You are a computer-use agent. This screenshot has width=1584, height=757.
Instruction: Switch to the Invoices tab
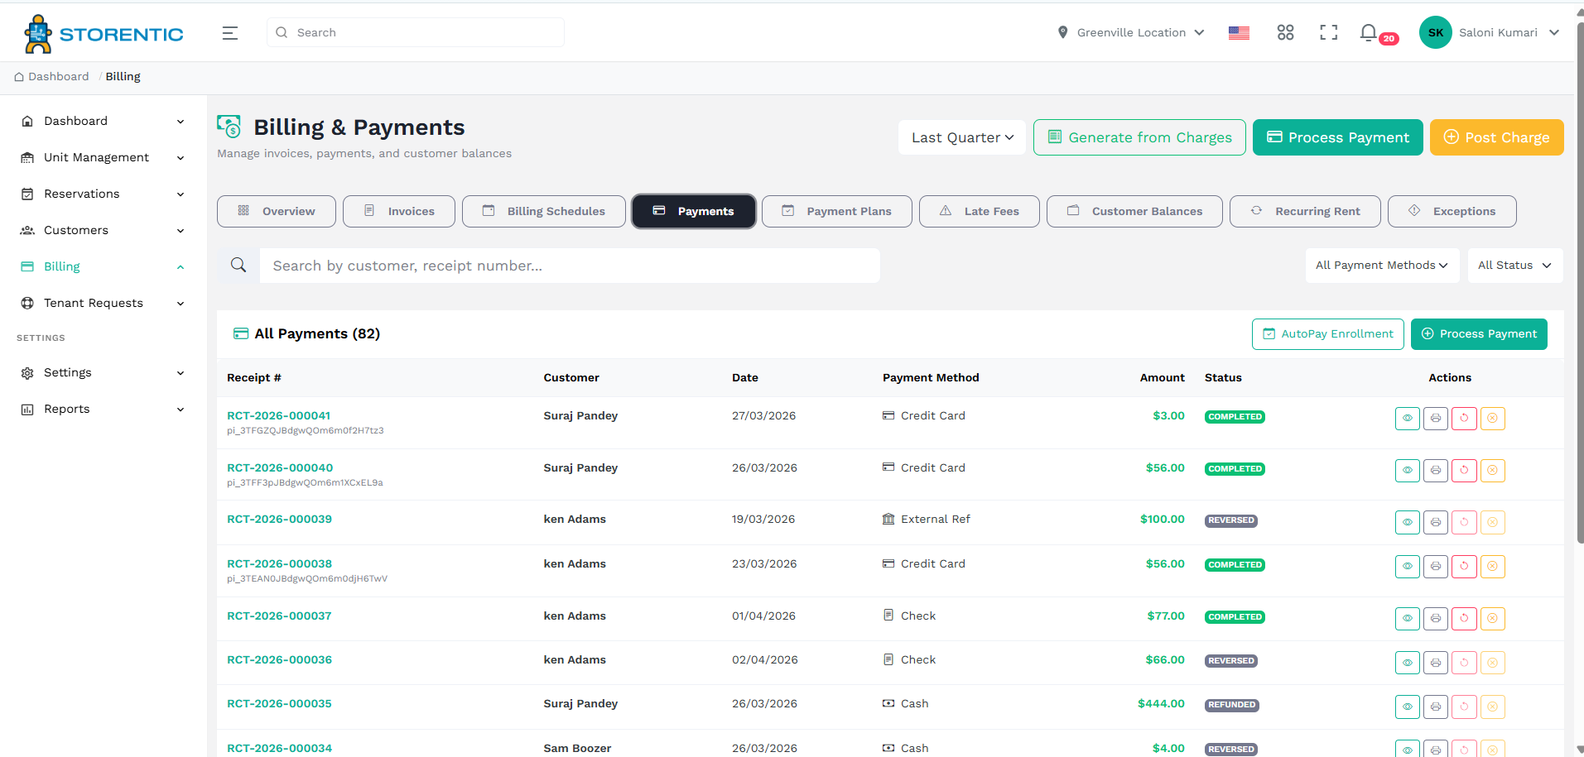pyautogui.click(x=398, y=211)
